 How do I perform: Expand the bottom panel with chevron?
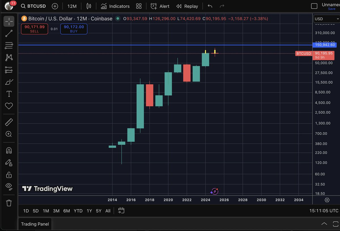click(x=324, y=224)
